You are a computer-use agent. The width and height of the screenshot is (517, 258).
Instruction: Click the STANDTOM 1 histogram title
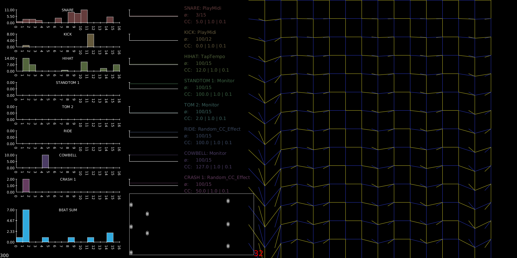(68, 83)
